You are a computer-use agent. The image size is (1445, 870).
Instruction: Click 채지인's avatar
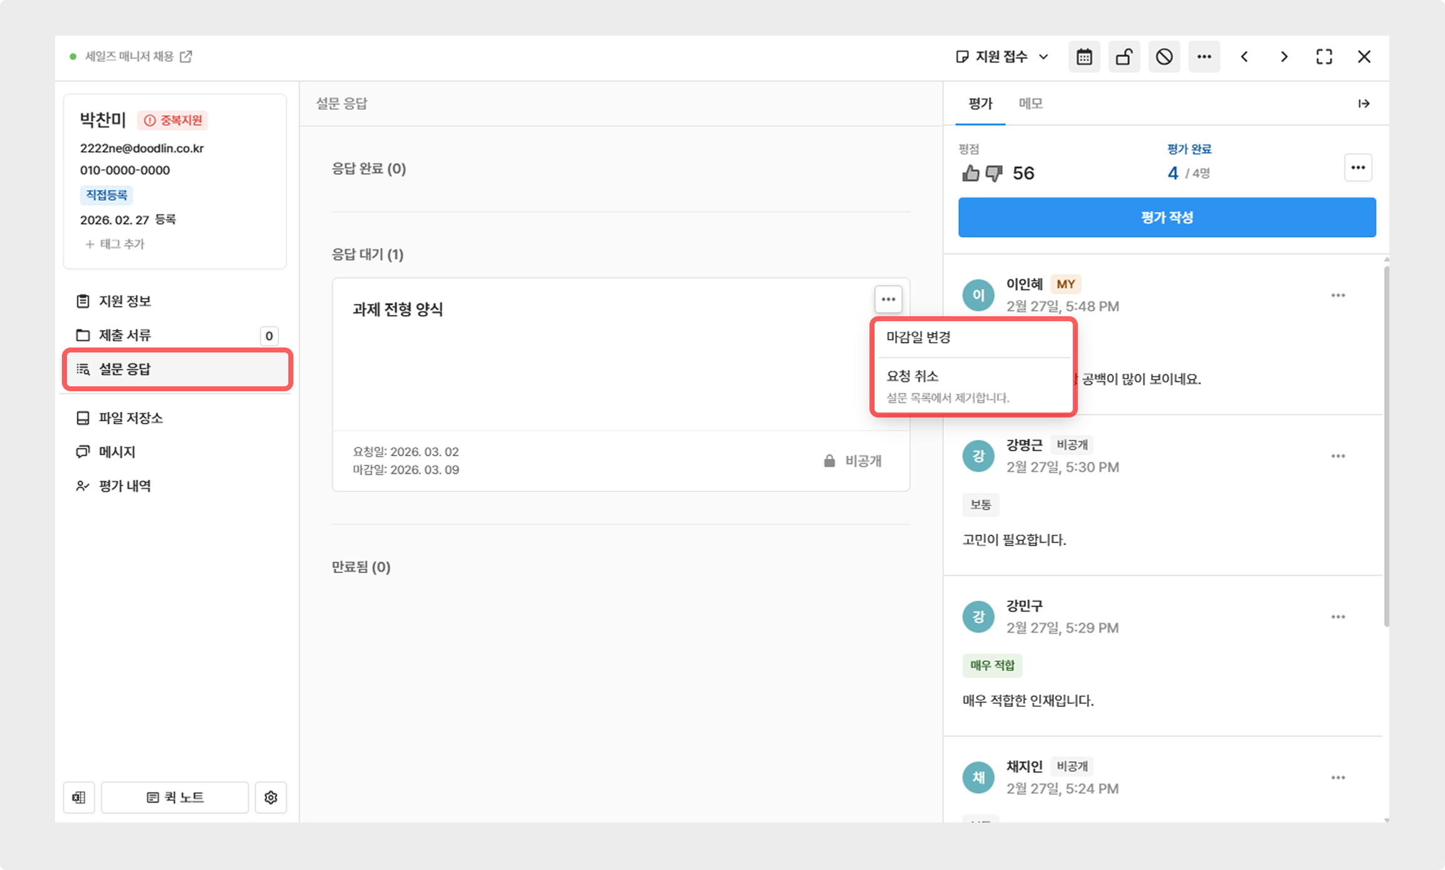pyautogui.click(x=978, y=777)
